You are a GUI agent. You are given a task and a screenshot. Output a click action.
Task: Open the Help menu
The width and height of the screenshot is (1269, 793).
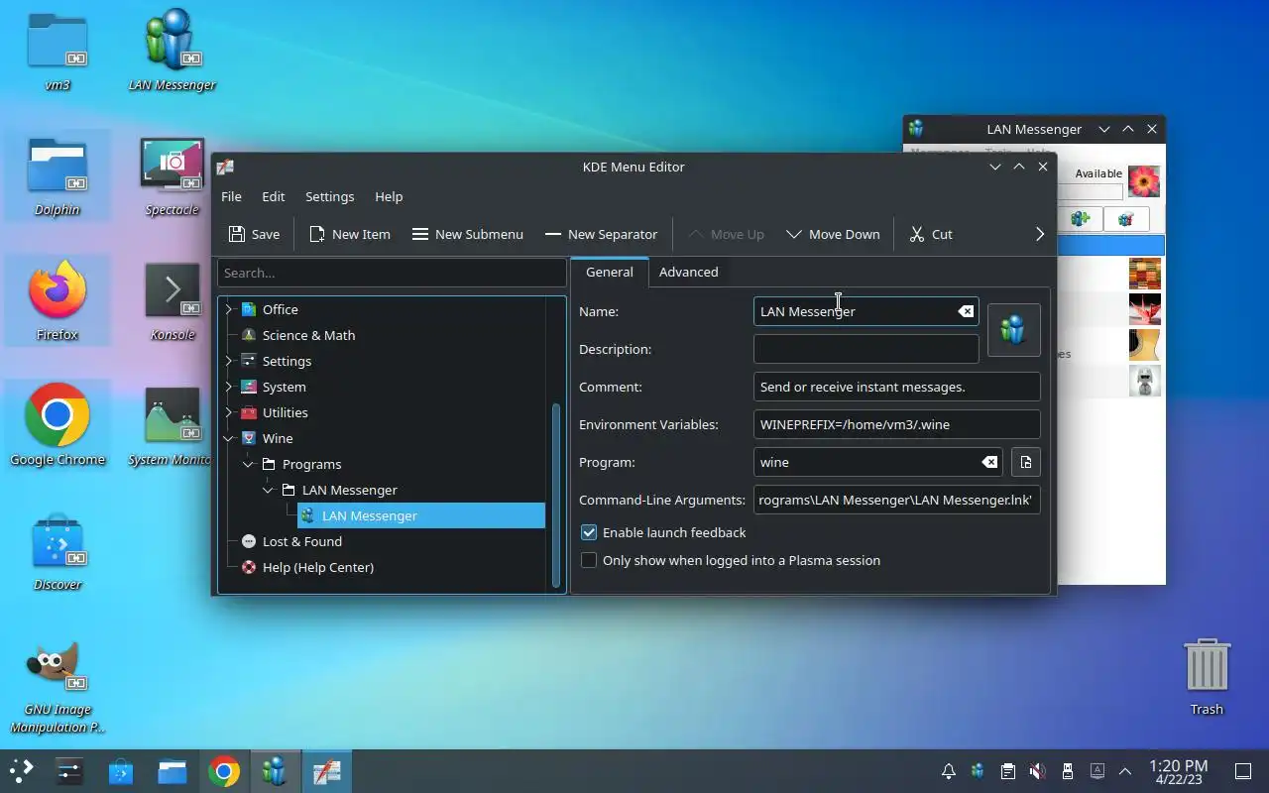tap(389, 196)
